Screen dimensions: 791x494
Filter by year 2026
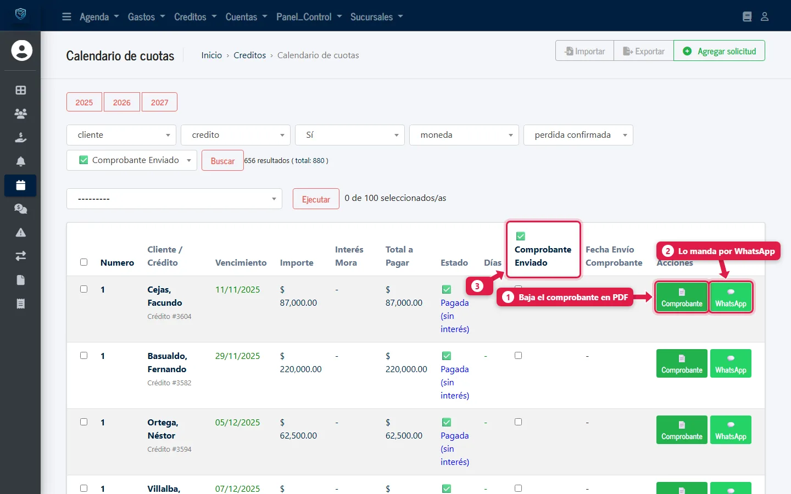(122, 102)
